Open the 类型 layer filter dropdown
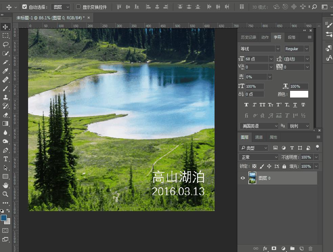The height and width of the screenshot is (252, 333). [253, 148]
